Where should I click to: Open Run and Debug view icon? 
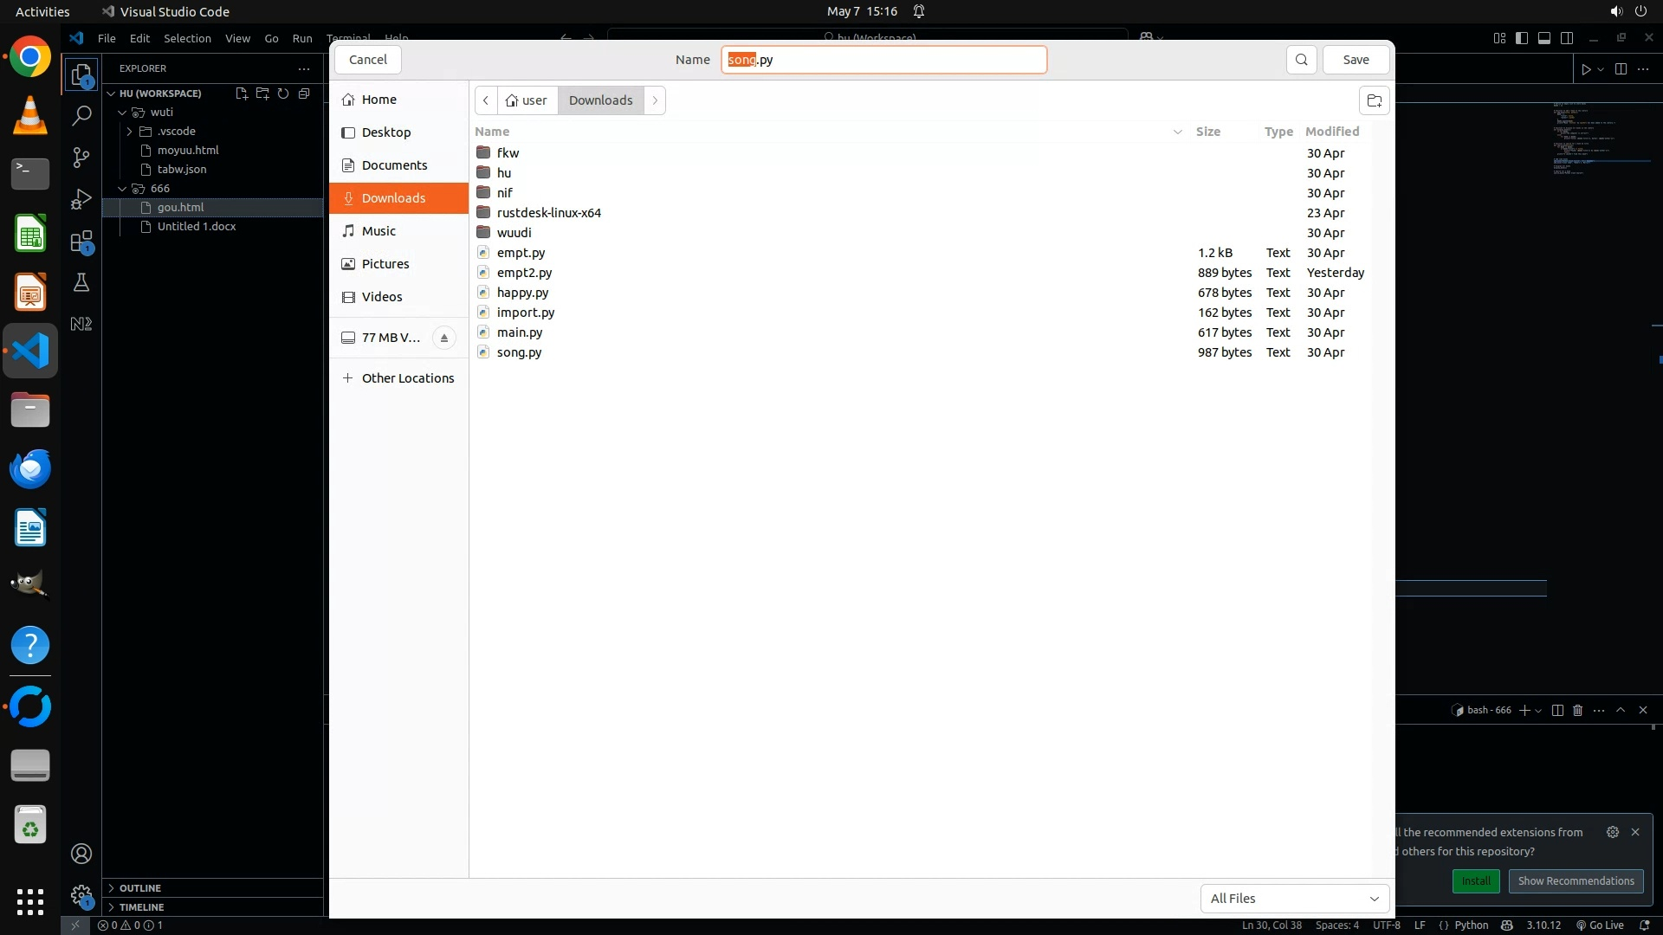tap(81, 199)
